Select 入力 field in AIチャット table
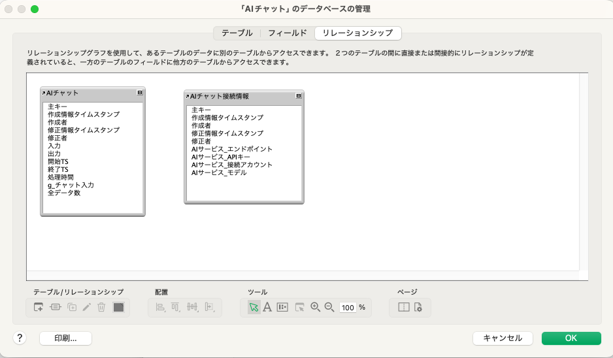Screen dimensions: 613x358 pyautogui.click(x=54, y=146)
